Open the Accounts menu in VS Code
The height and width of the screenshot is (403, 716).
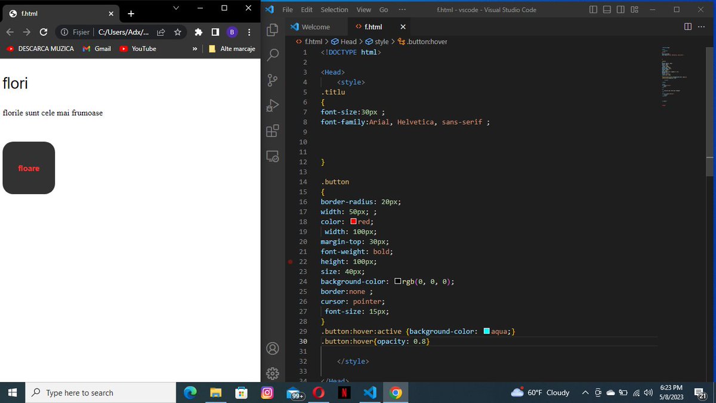272,349
